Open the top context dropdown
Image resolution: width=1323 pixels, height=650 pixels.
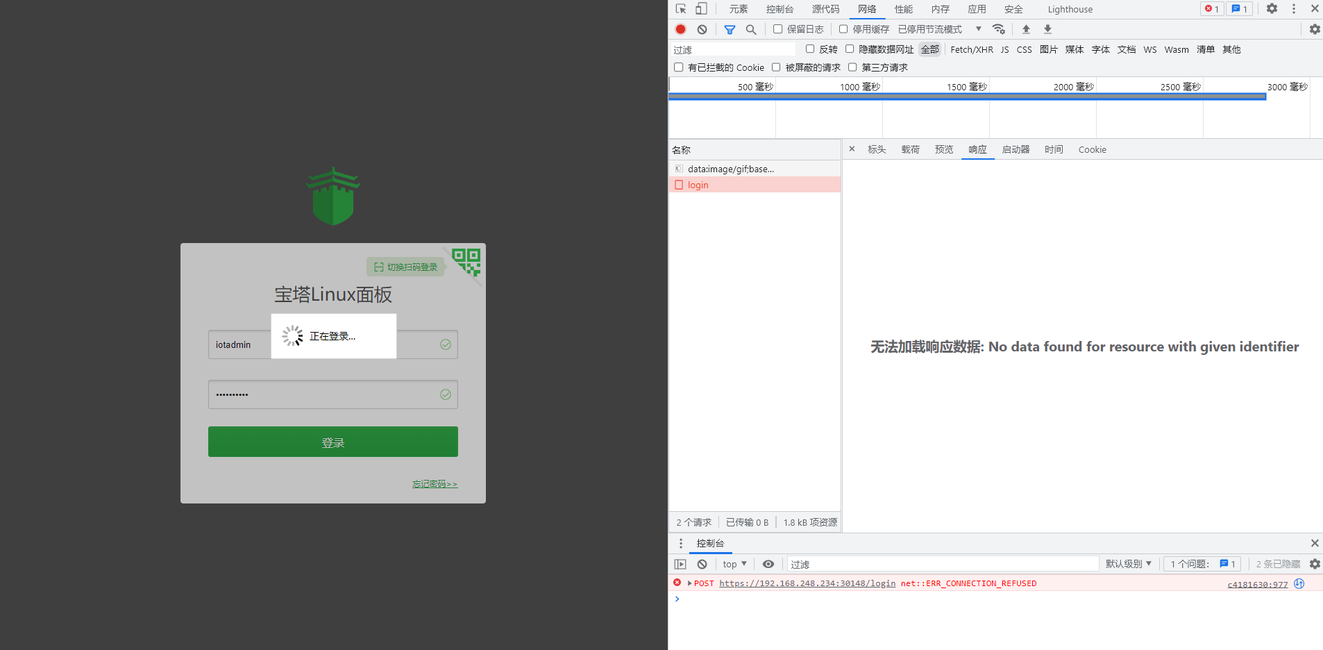(x=734, y=564)
